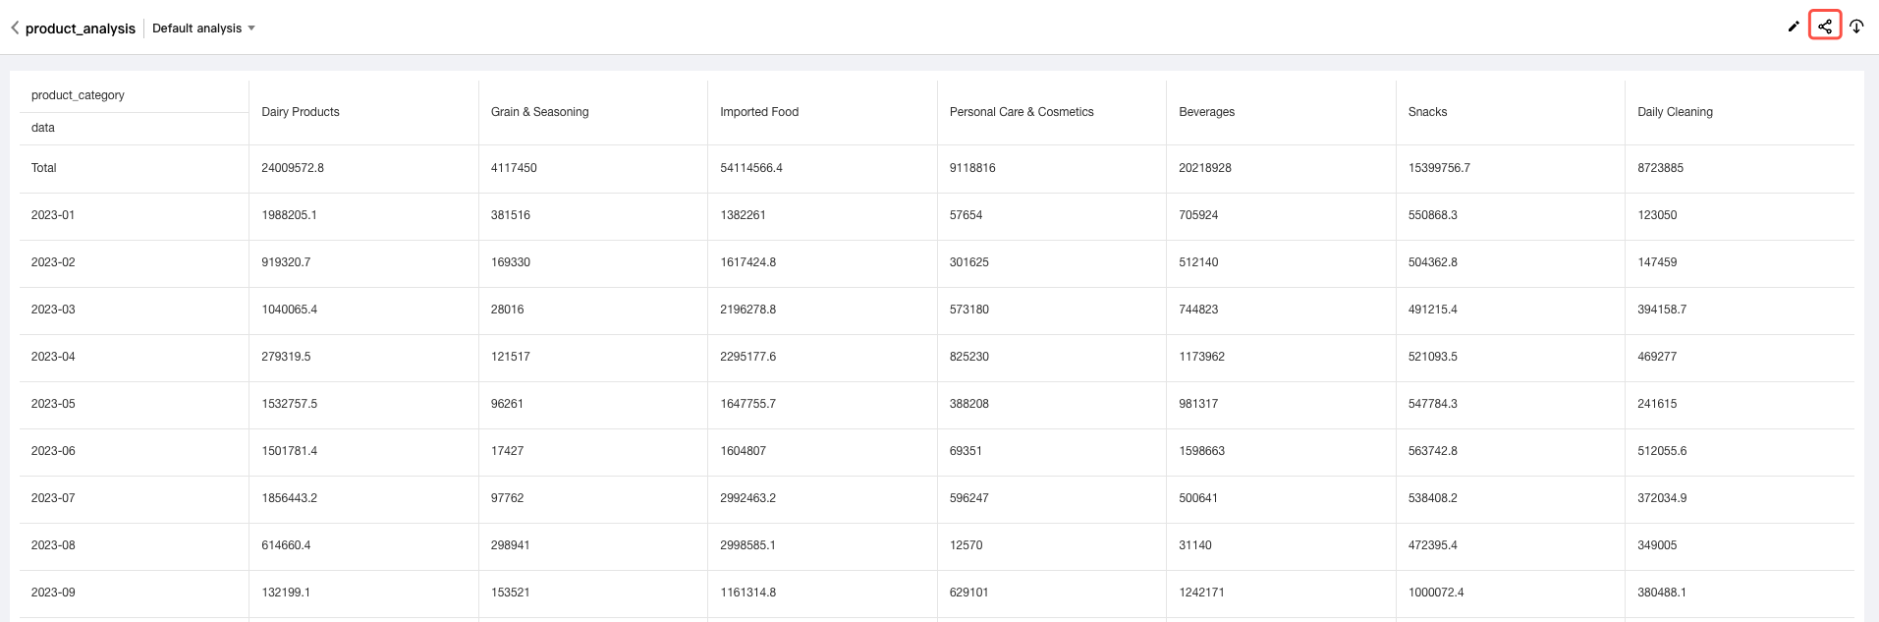
Task: Click the product_analysis title
Action: tap(81, 28)
